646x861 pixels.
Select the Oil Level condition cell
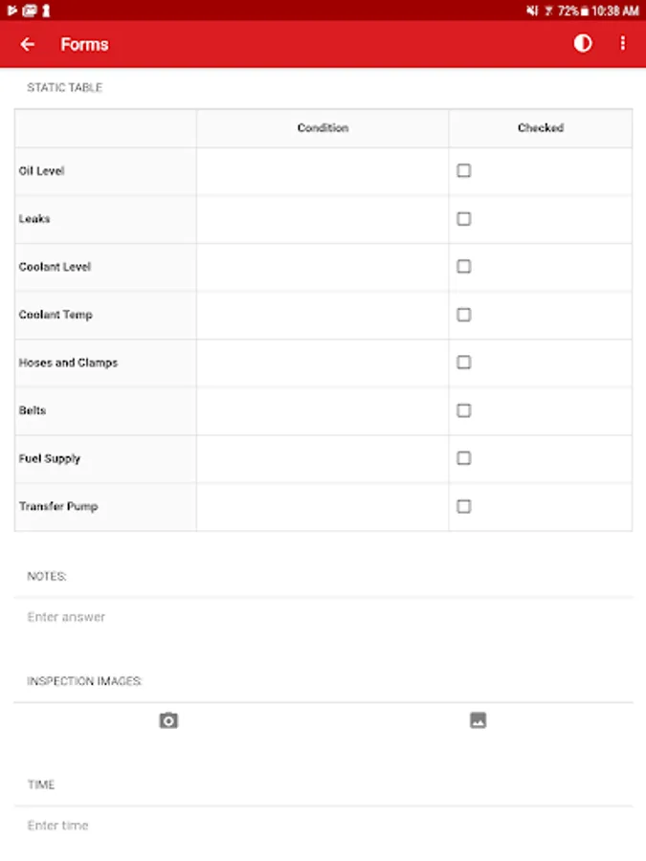(x=323, y=171)
